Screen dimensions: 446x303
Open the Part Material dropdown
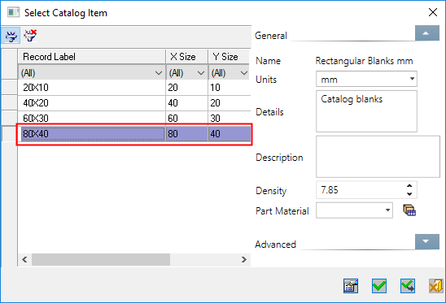387,210
